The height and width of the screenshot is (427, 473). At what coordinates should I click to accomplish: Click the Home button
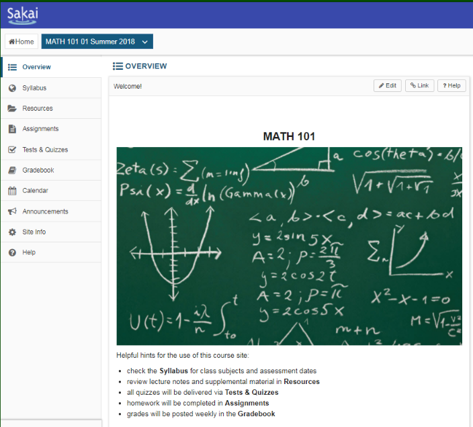(21, 42)
